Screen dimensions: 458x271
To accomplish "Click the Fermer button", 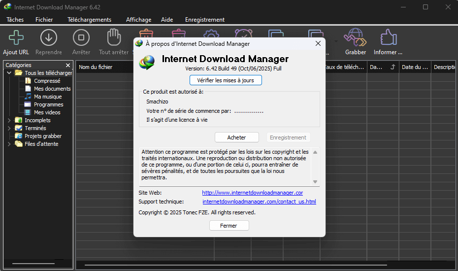I will coord(229,225).
